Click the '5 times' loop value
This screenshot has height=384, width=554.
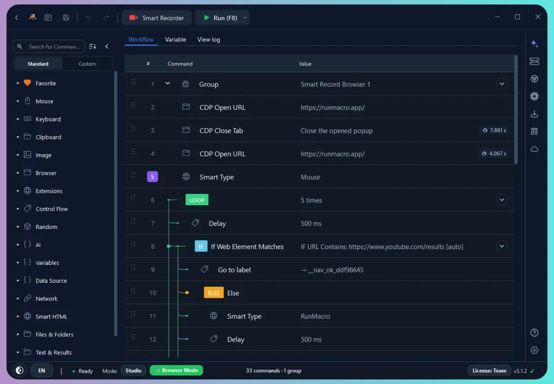pos(311,200)
